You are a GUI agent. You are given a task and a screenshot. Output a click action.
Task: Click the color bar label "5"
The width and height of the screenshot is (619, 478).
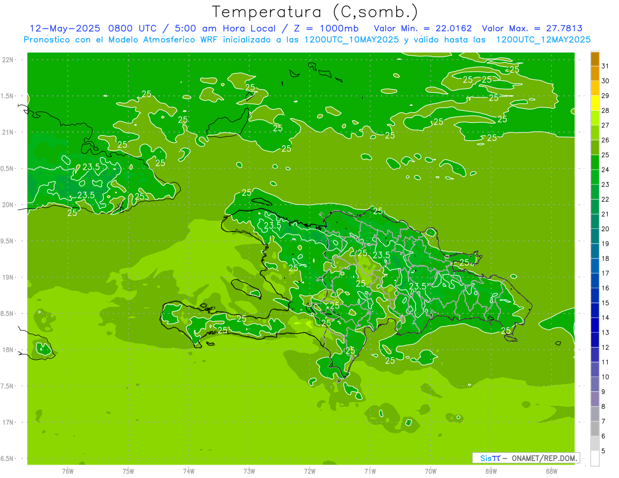tap(604, 451)
